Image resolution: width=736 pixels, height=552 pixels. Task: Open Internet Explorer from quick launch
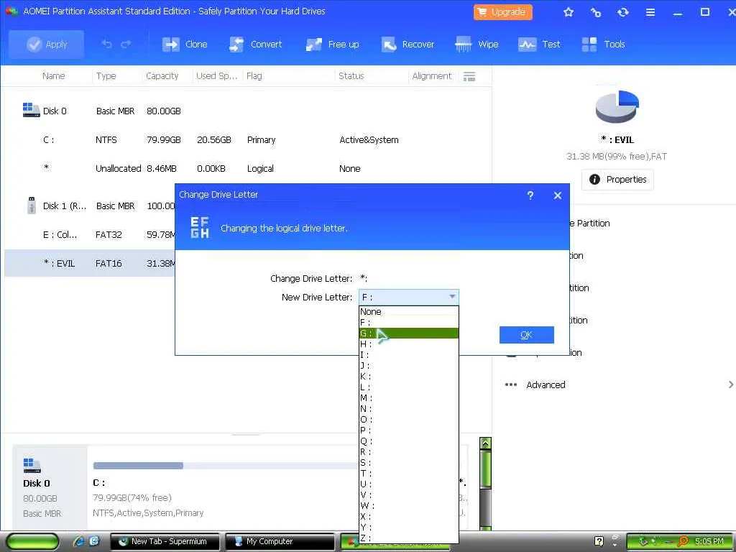pos(79,541)
